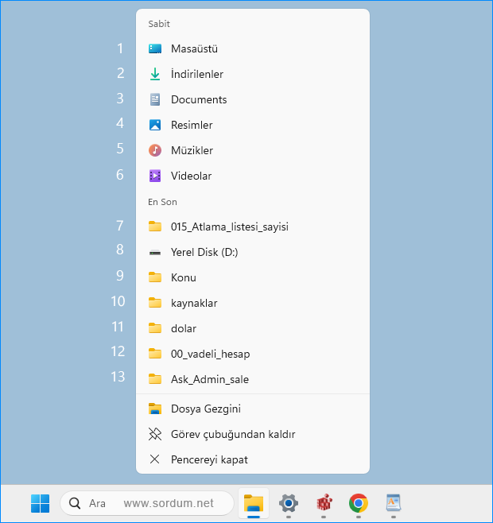
Task: Launch Google Chrome from the taskbar
Action: pos(359,503)
